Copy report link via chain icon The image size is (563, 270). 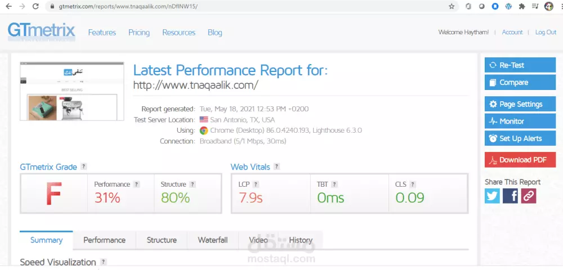529,196
